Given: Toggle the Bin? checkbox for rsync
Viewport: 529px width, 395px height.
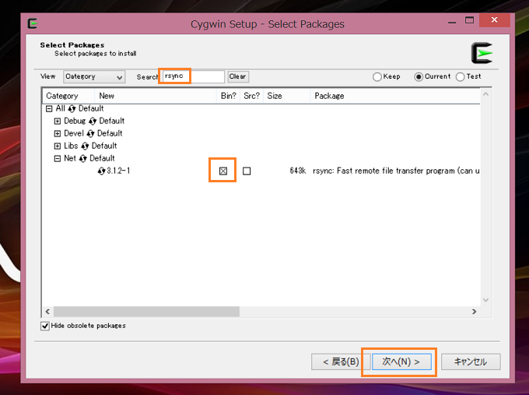Looking at the screenshot, I should pos(222,171).
